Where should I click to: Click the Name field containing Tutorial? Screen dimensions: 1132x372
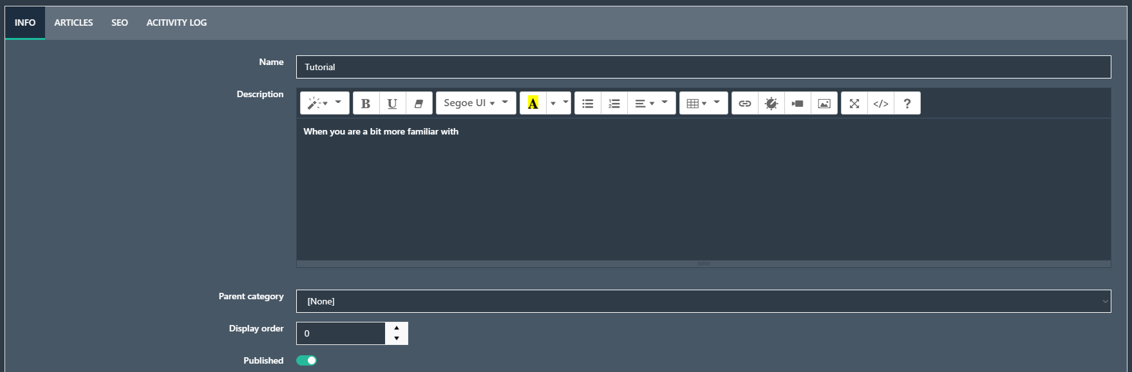703,67
